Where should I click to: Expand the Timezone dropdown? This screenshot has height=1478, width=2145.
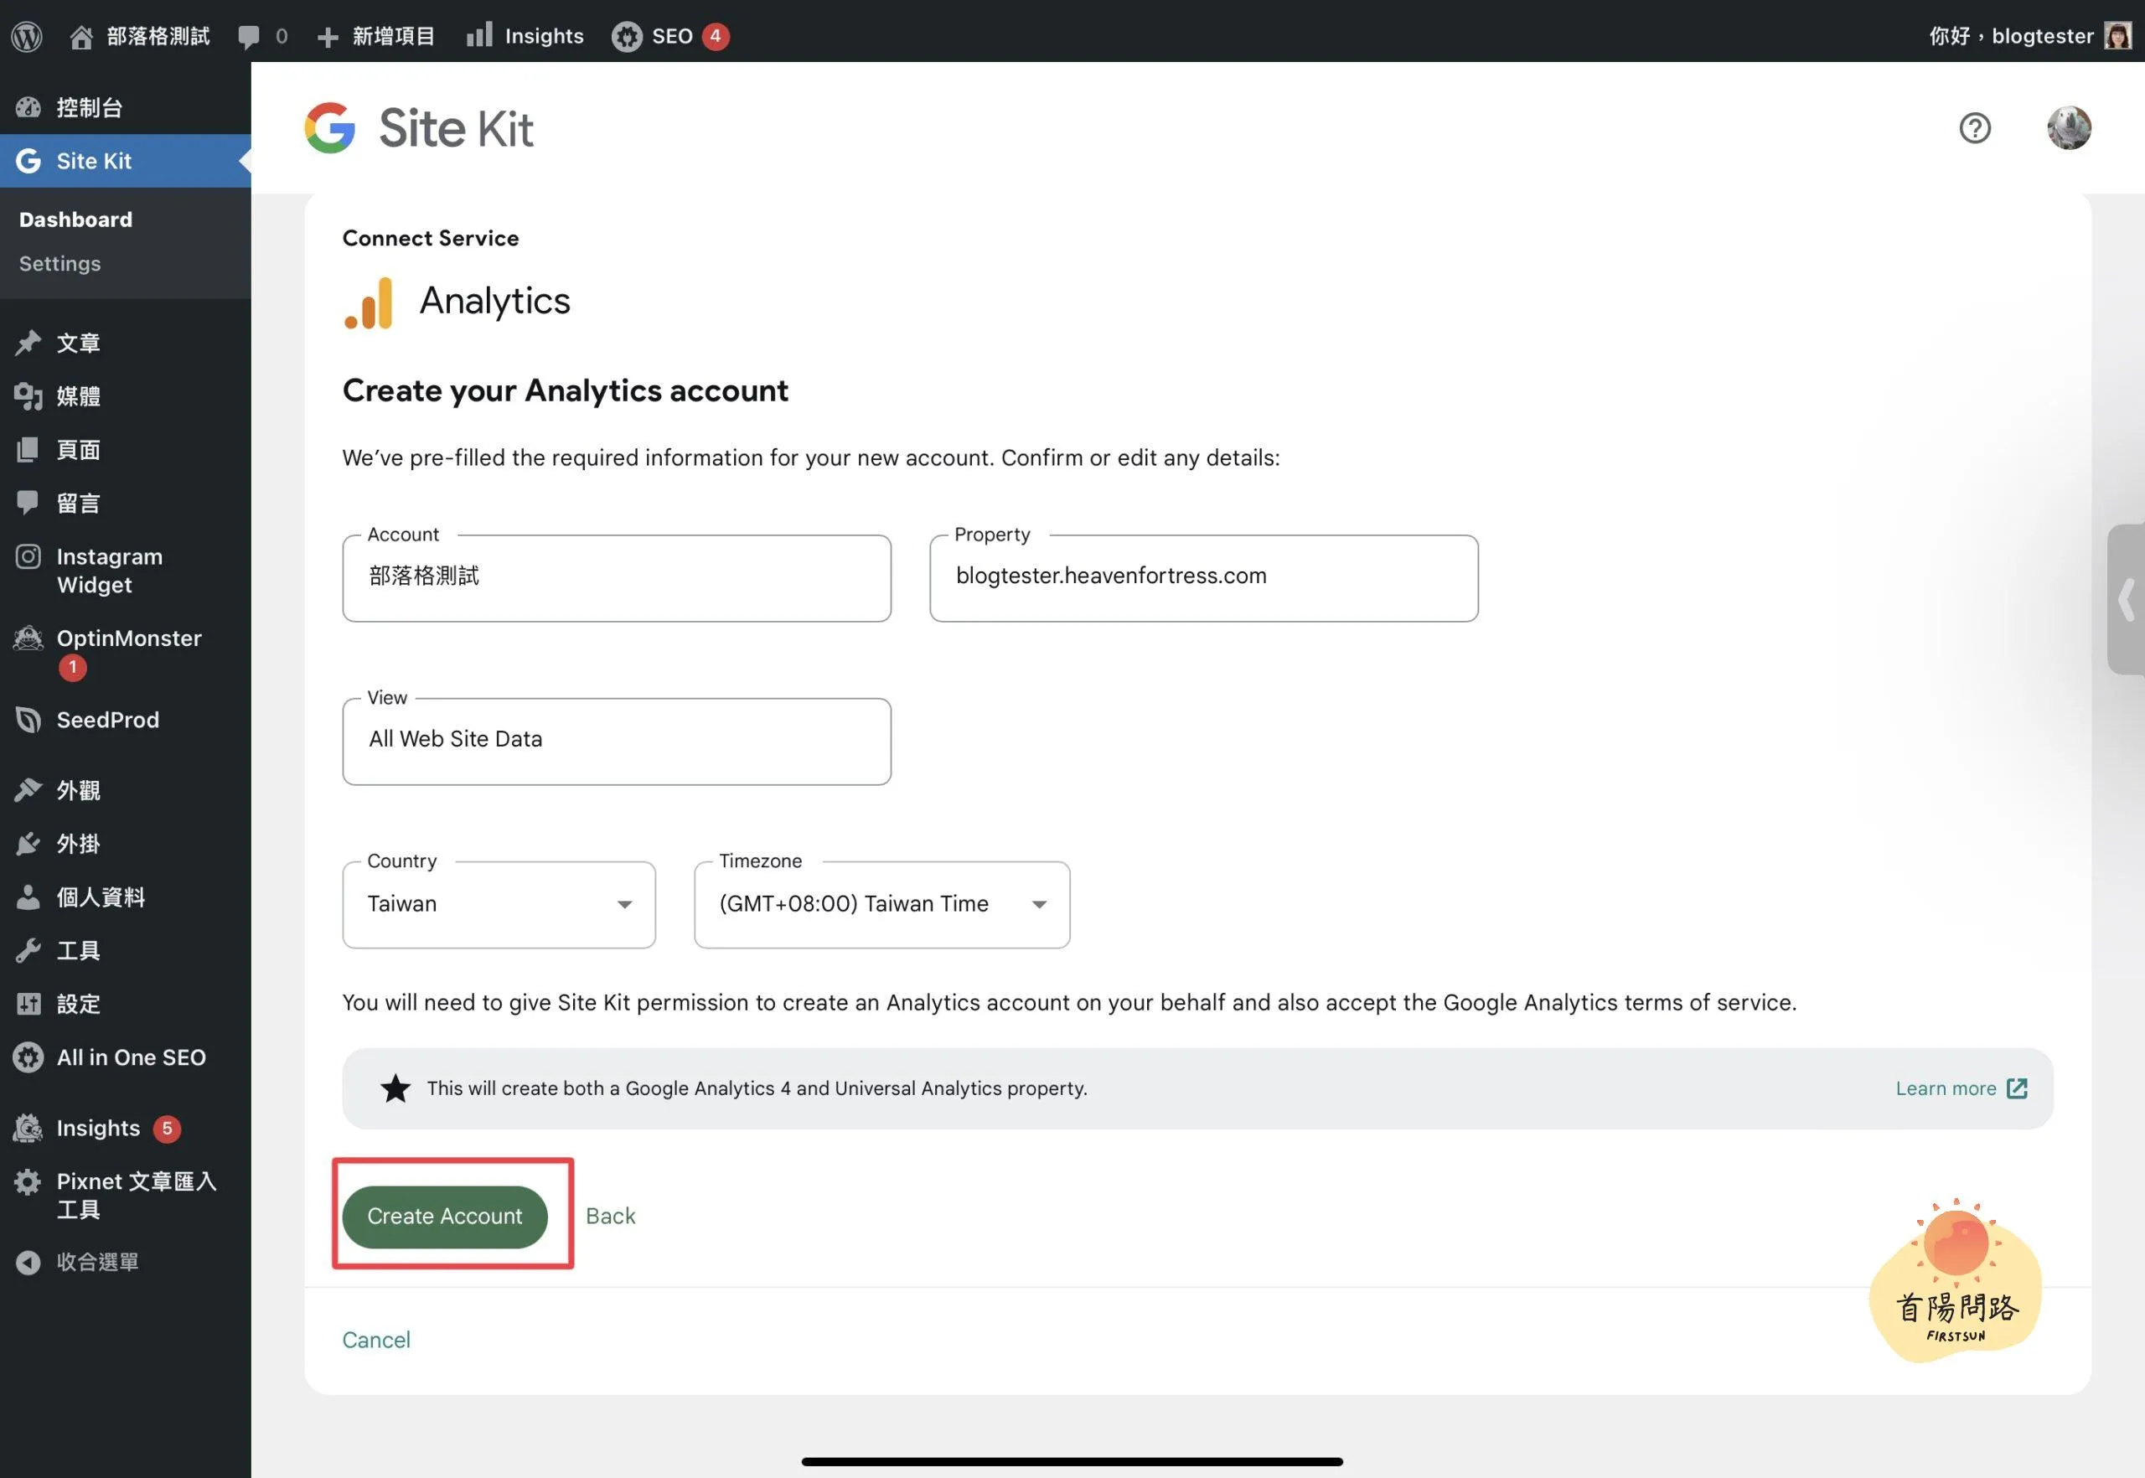point(881,905)
